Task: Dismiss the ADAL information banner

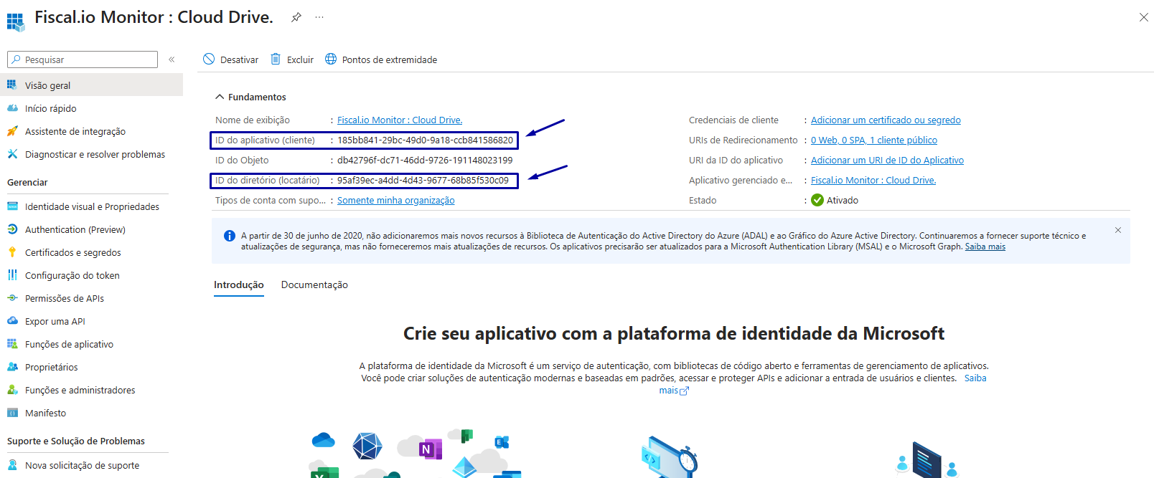Action: pos(1117,230)
